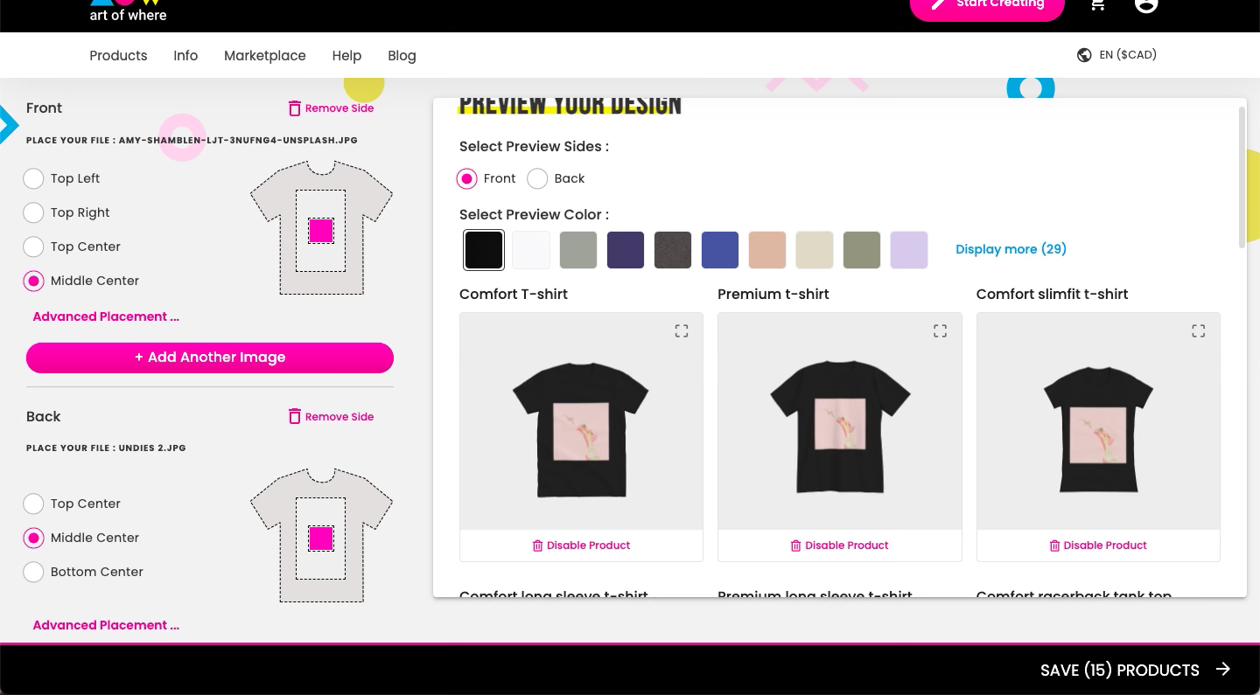1260x695 pixels.
Task: Open Advanced Placement under Back
Action: (x=106, y=625)
